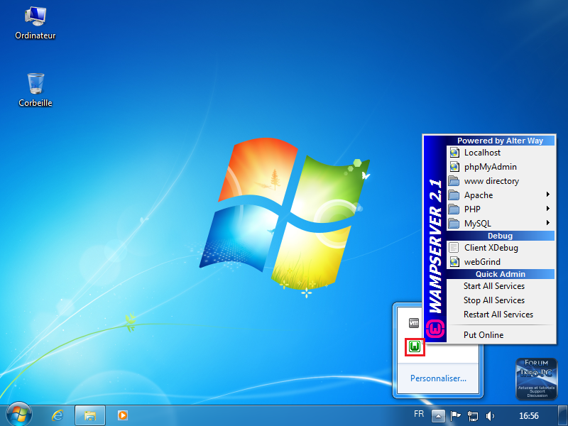Select Restart All Services

pyautogui.click(x=501, y=314)
